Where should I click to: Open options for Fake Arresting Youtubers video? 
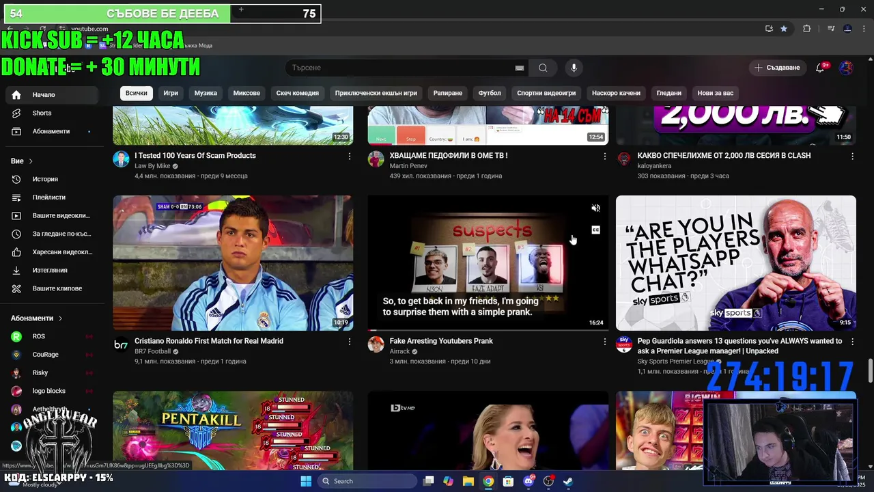click(604, 342)
